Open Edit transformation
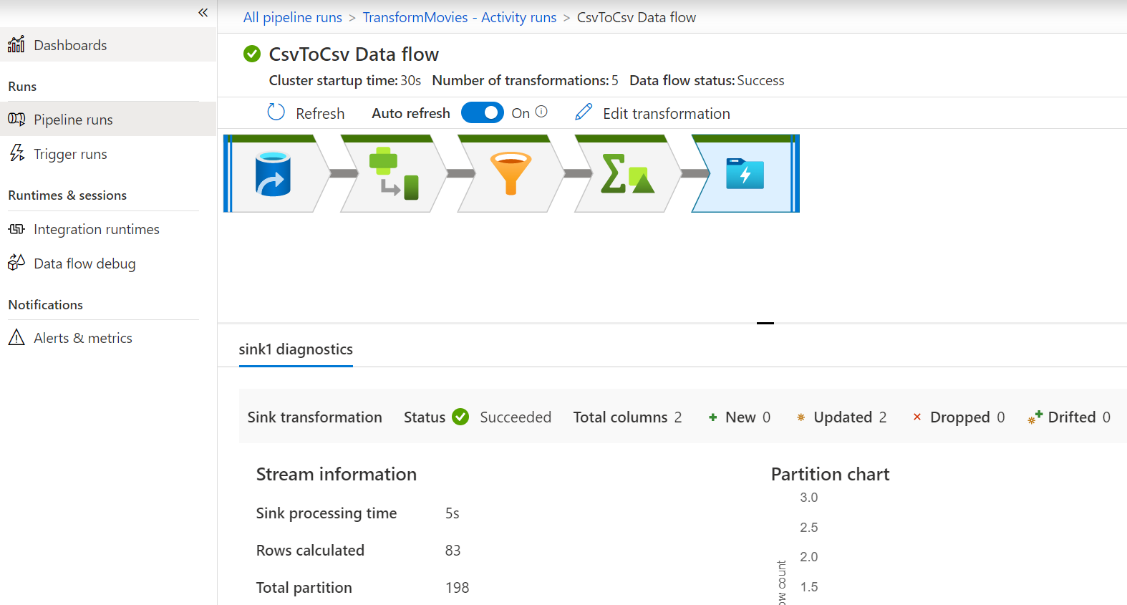The height and width of the screenshot is (605, 1127). tap(666, 113)
